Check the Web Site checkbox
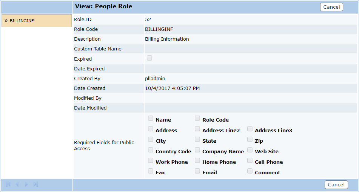 (x=250, y=150)
